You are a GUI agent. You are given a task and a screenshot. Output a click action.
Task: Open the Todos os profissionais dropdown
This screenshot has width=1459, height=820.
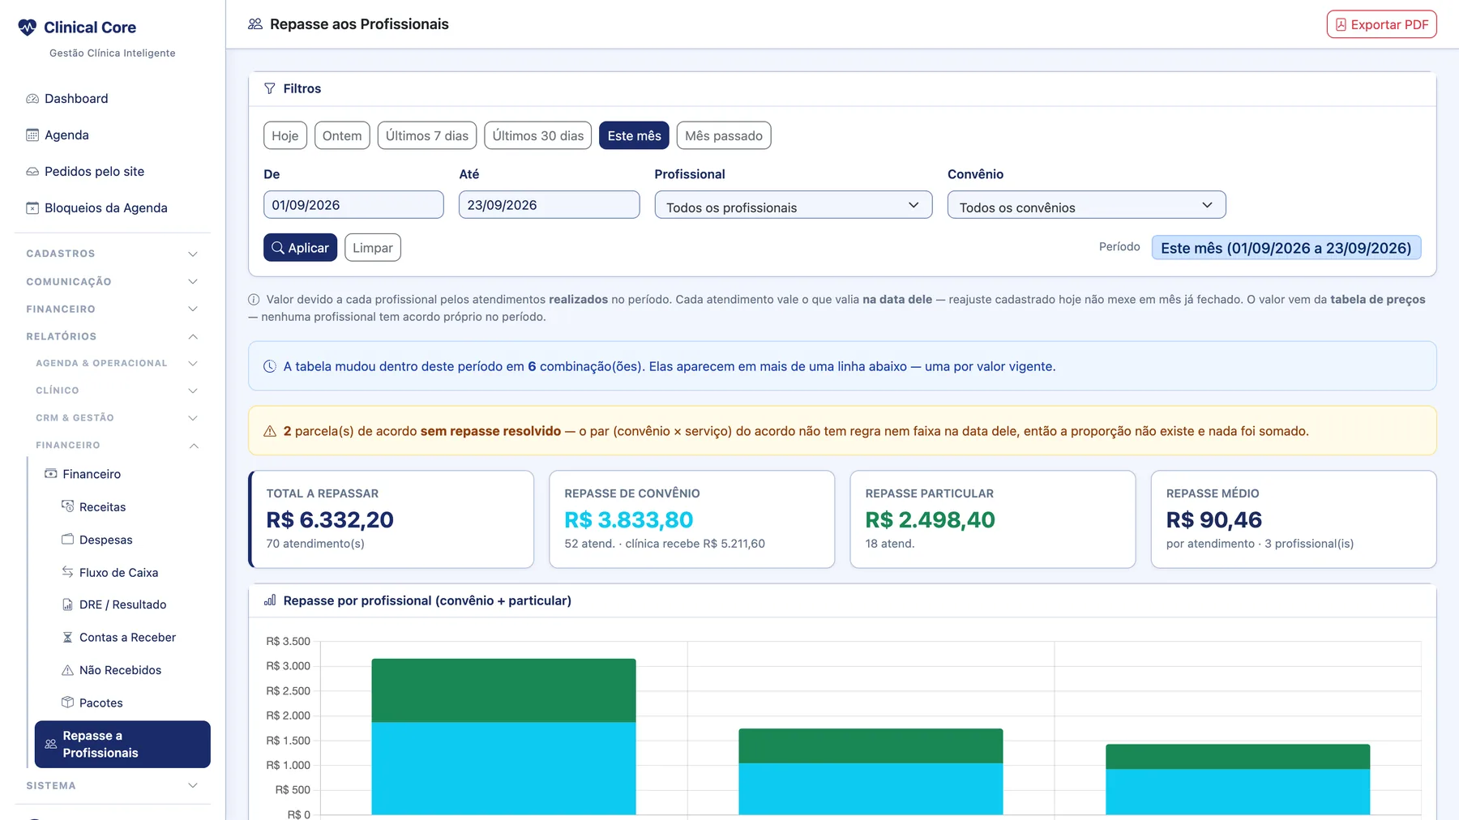coord(794,205)
